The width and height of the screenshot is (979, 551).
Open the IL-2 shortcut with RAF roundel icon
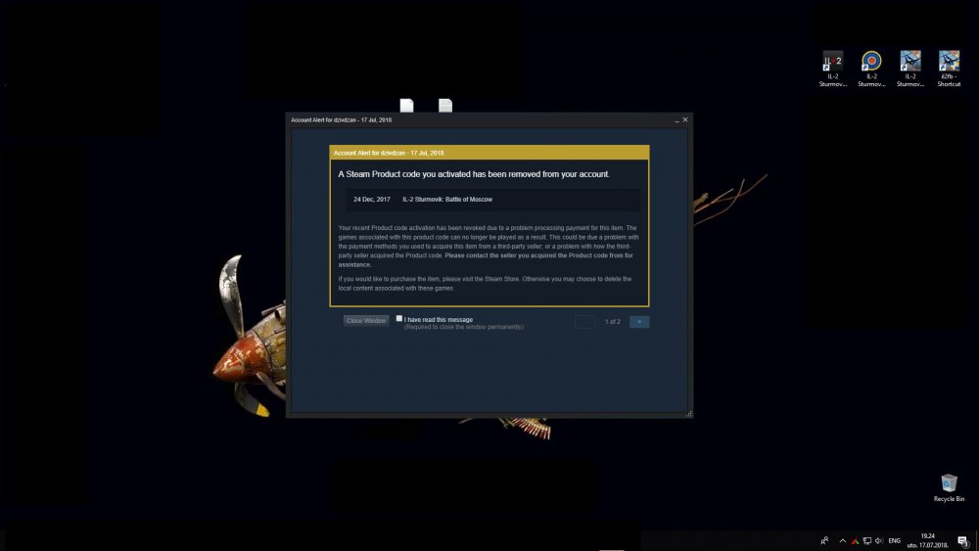[871, 68]
